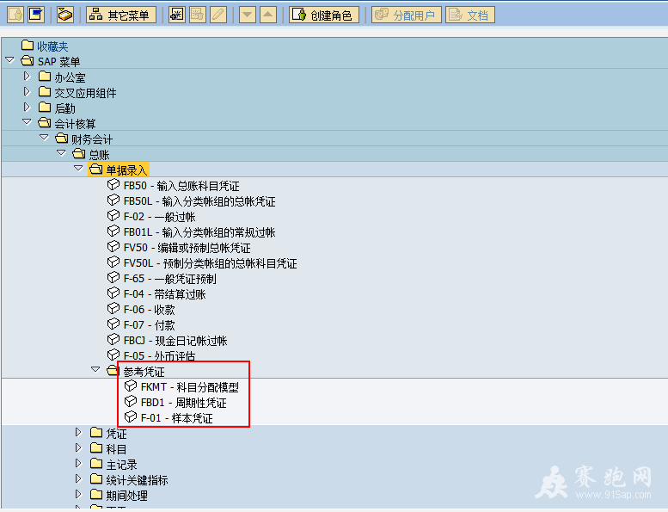668x512 pixels.
Task: Click the 文档 toolbar button
Action: point(470,15)
